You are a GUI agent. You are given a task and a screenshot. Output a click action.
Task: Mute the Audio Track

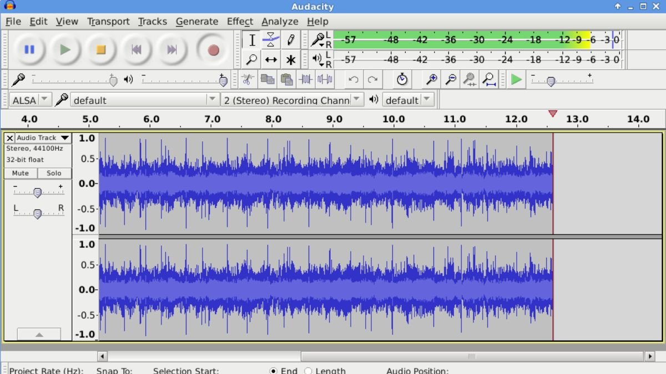click(x=20, y=173)
